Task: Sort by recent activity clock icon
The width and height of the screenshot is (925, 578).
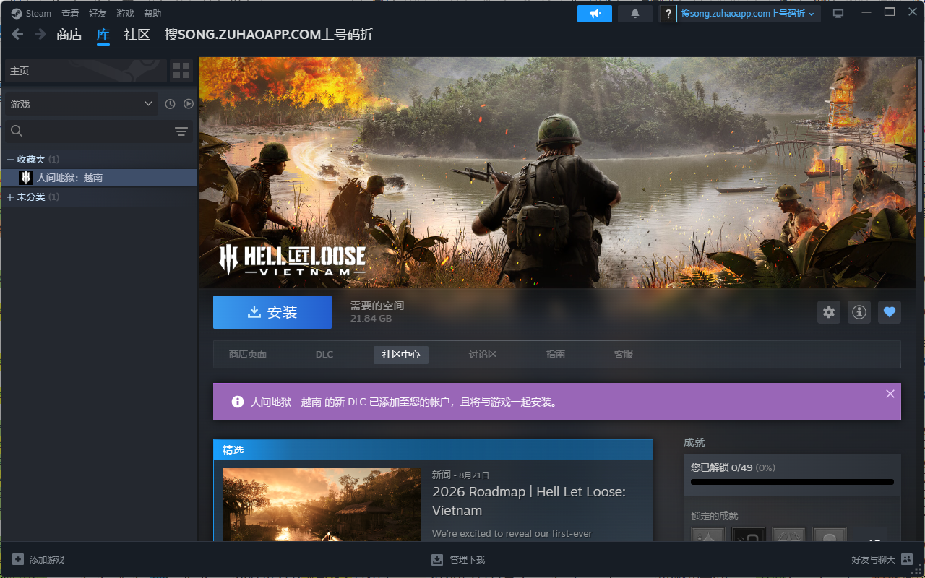Action: (170, 104)
